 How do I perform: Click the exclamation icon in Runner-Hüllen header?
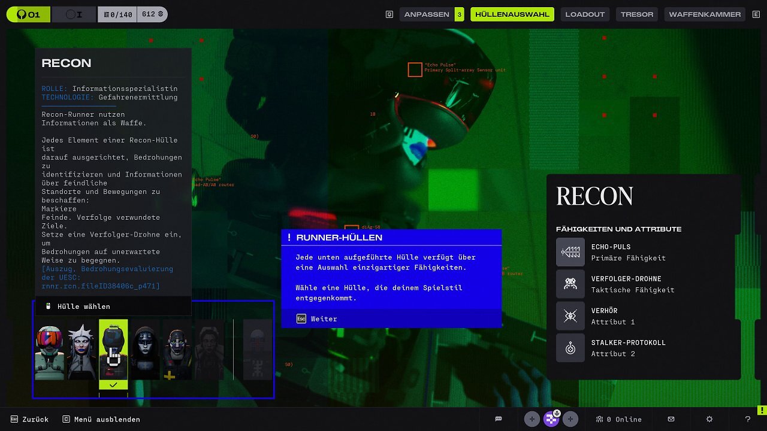[289, 238]
